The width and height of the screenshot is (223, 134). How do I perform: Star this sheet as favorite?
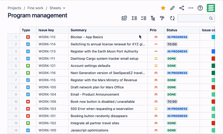click(163, 8)
